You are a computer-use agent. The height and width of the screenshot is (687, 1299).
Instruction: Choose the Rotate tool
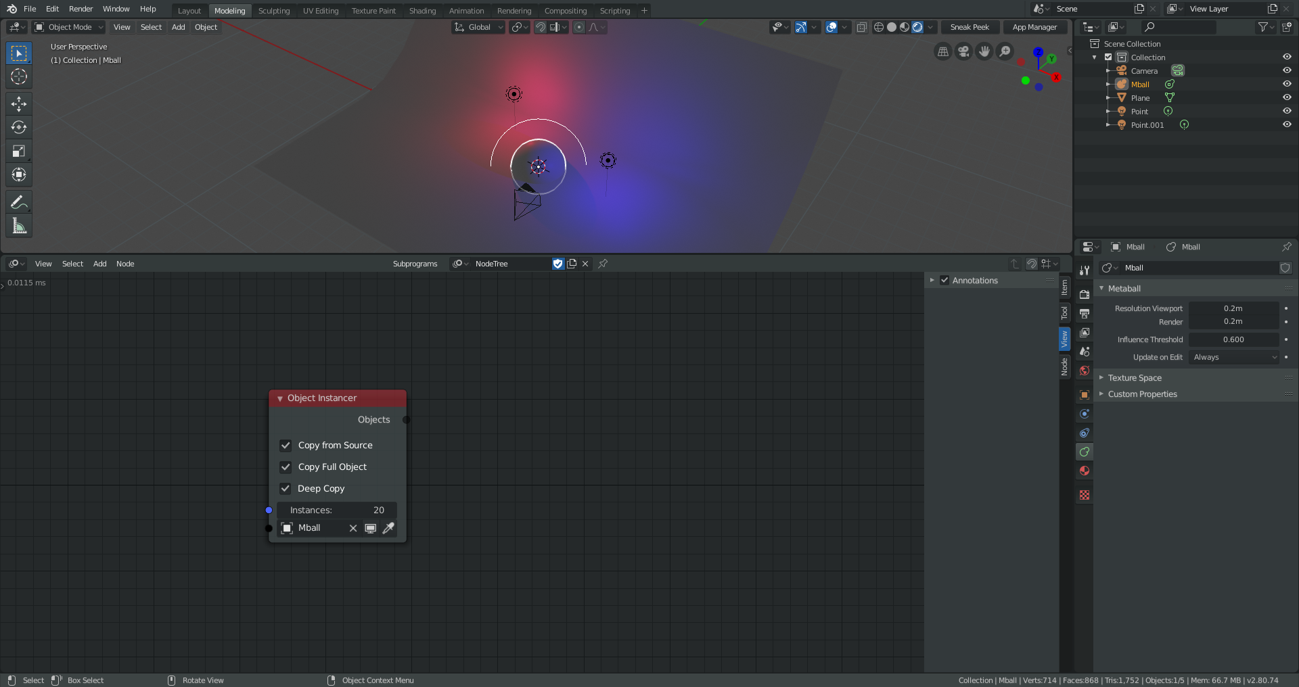pyautogui.click(x=19, y=127)
